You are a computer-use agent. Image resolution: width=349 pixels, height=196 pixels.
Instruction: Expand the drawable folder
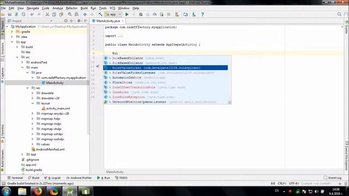pyautogui.click(x=33, y=93)
